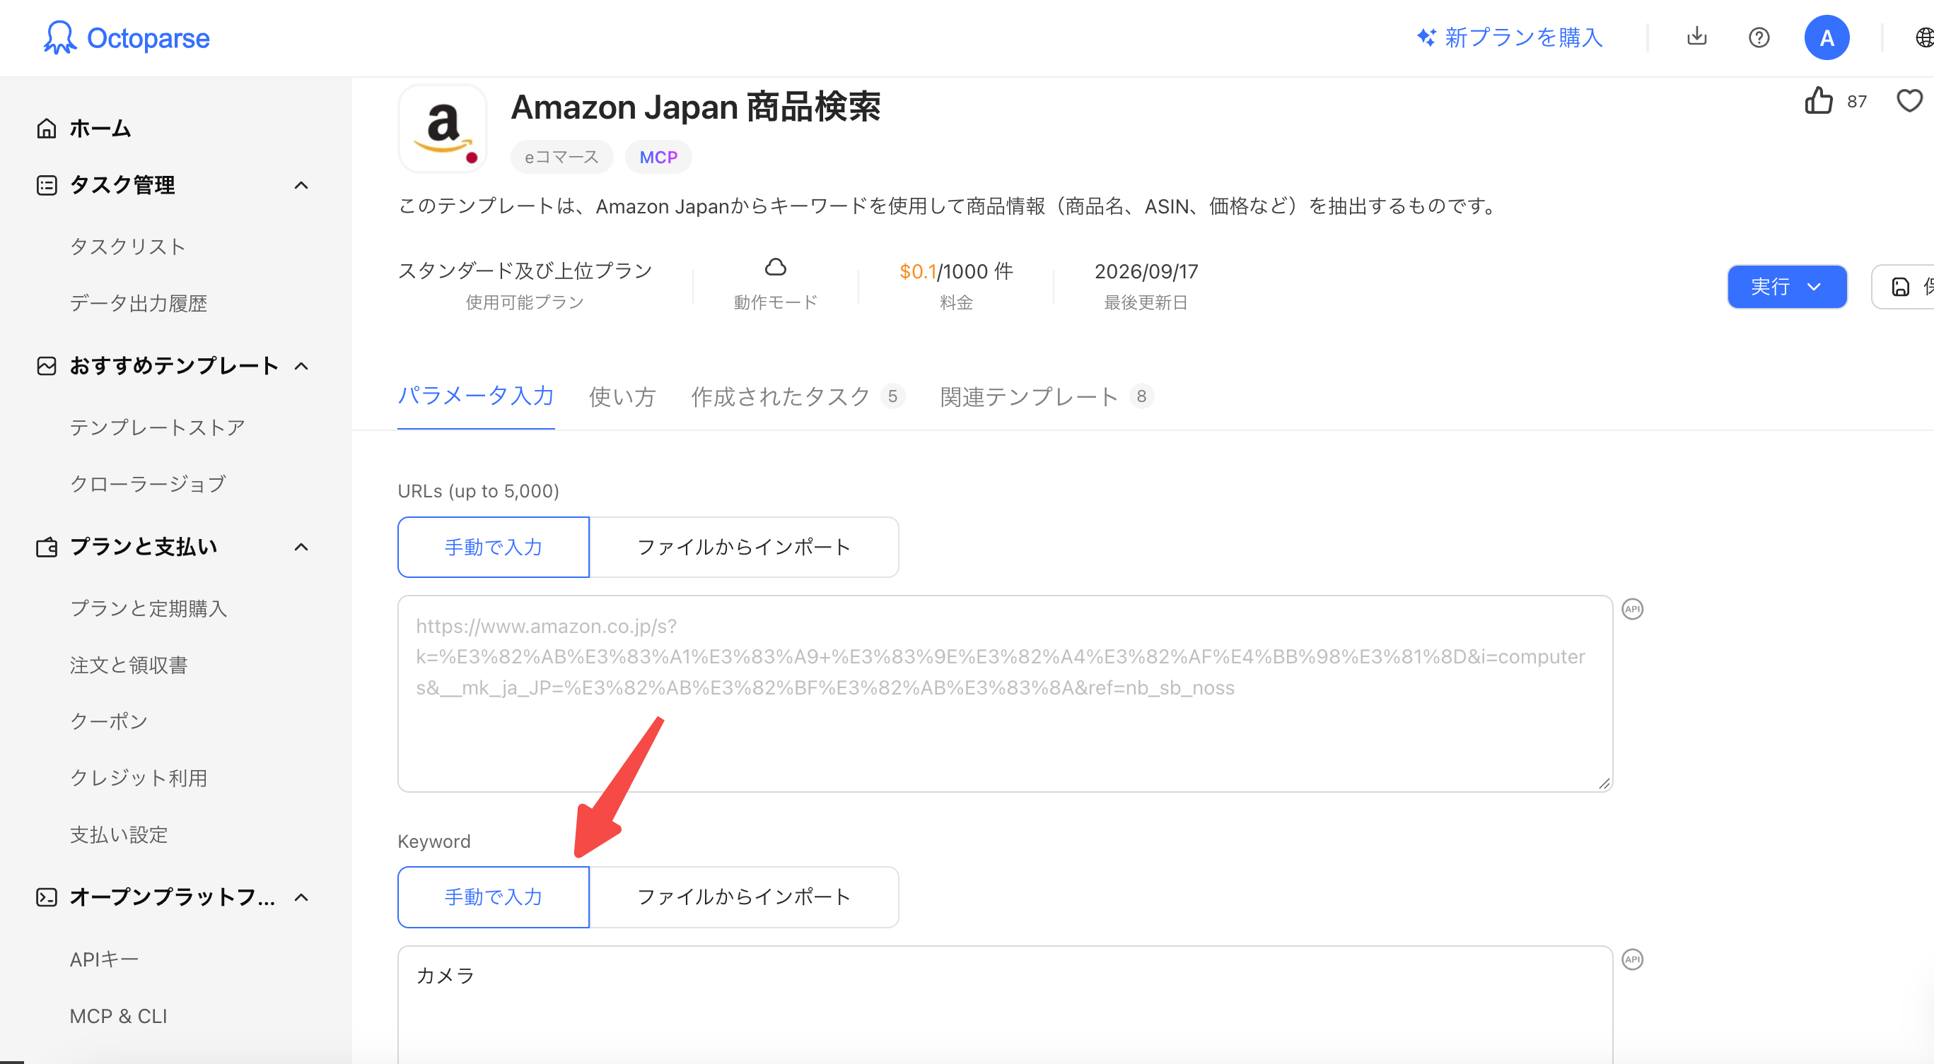
Task: Open MCP & CLI in sidebar
Action: 118,1016
